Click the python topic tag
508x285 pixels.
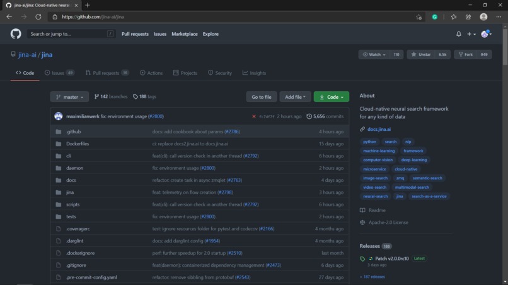(x=370, y=142)
